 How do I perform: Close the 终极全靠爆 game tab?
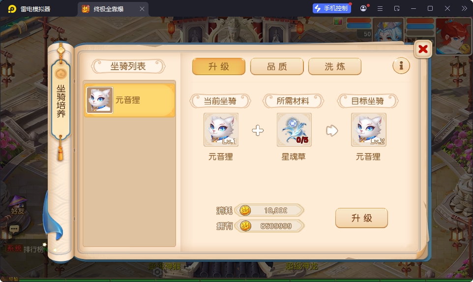tap(142, 9)
